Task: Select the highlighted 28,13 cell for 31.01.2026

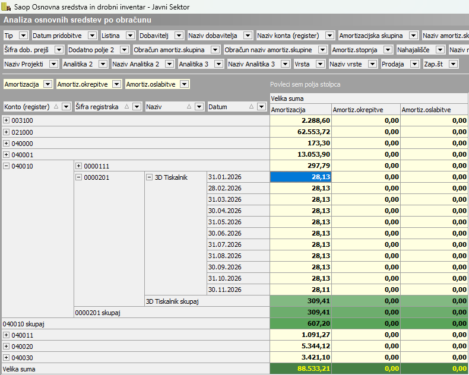Action: (300, 177)
